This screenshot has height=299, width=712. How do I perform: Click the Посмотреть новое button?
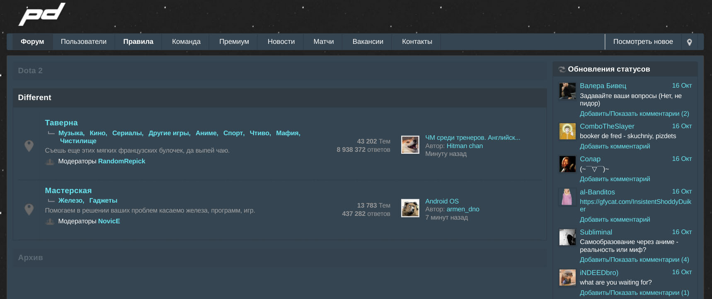click(x=643, y=42)
